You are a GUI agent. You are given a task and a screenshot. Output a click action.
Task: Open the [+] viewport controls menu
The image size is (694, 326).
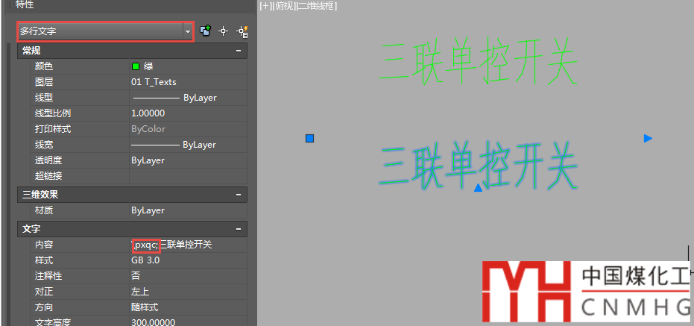tap(264, 6)
